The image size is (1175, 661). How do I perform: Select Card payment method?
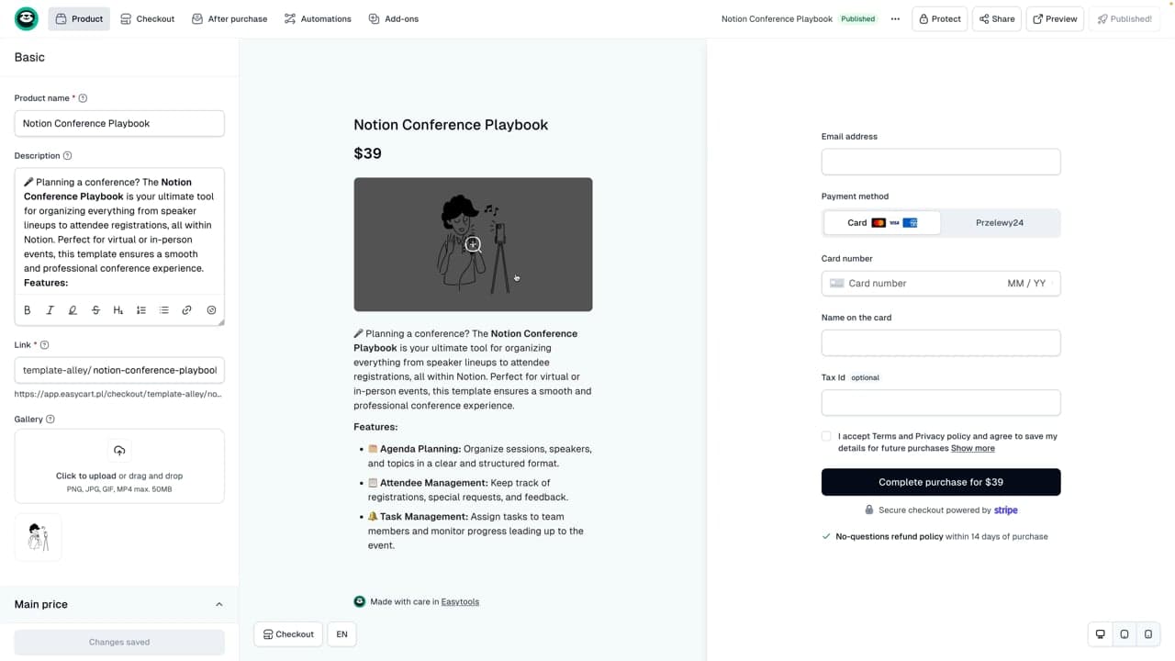click(882, 223)
